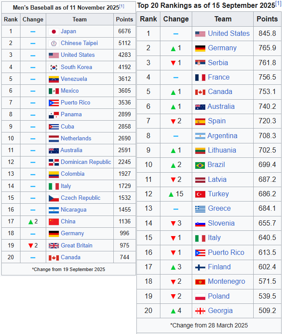Click the Points header in baseball table
Screen dimensions: 282x334
124,19
